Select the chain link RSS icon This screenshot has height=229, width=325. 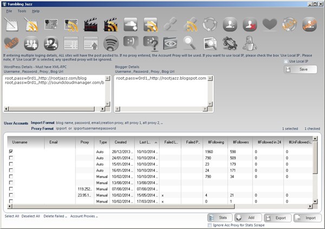click(190, 24)
